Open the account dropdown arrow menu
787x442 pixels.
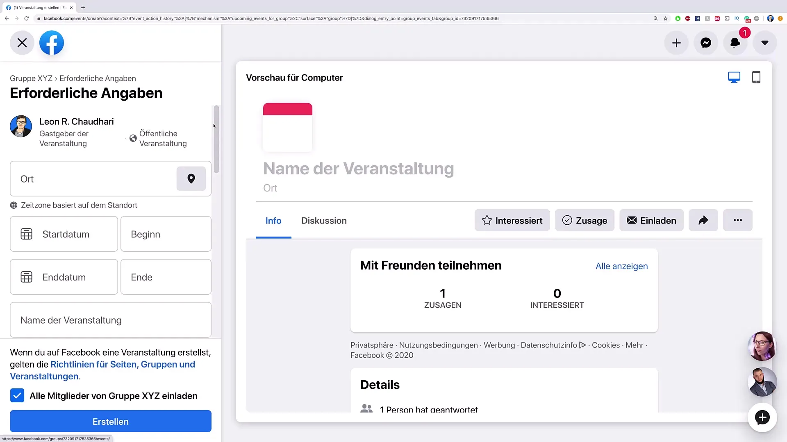[x=764, y=43]
